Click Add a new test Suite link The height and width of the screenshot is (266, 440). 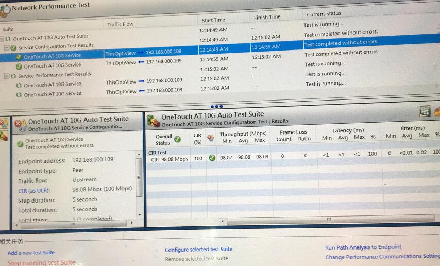31,253
